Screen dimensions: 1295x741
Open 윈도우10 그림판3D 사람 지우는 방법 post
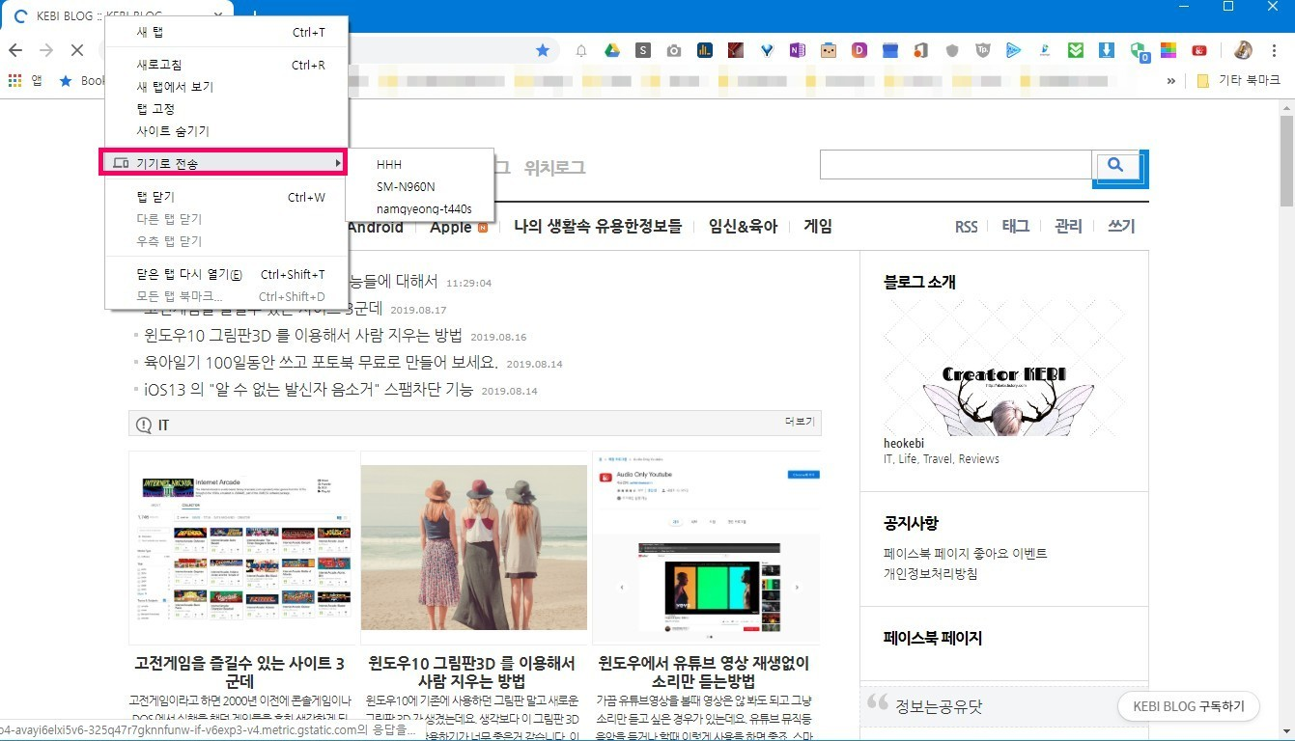click(303, 337)
